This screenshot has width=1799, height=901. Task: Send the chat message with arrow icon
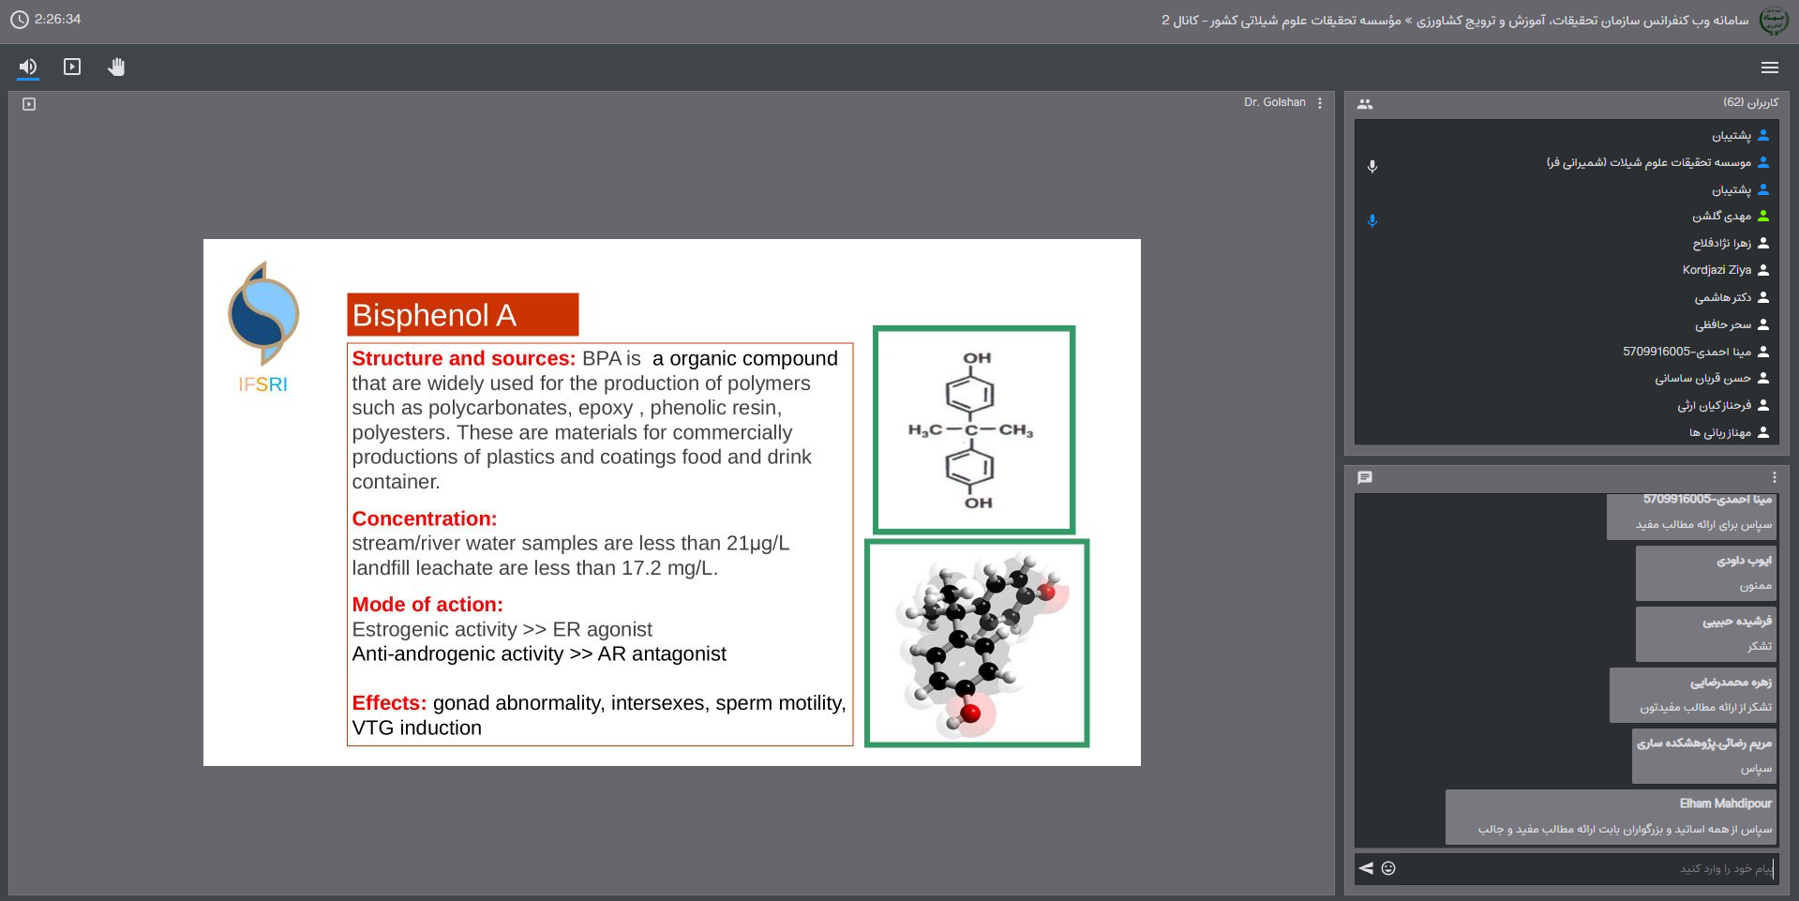(x=1366, y=868)
